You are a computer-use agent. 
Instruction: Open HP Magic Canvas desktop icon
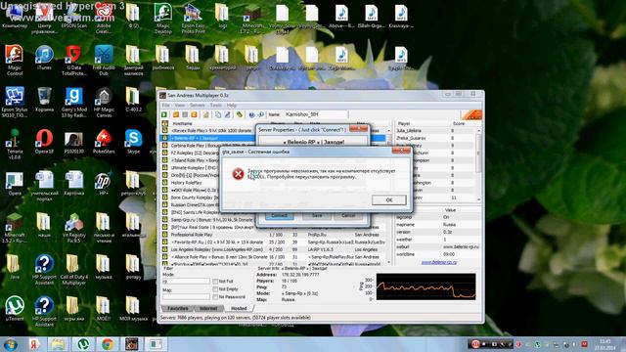104,103
